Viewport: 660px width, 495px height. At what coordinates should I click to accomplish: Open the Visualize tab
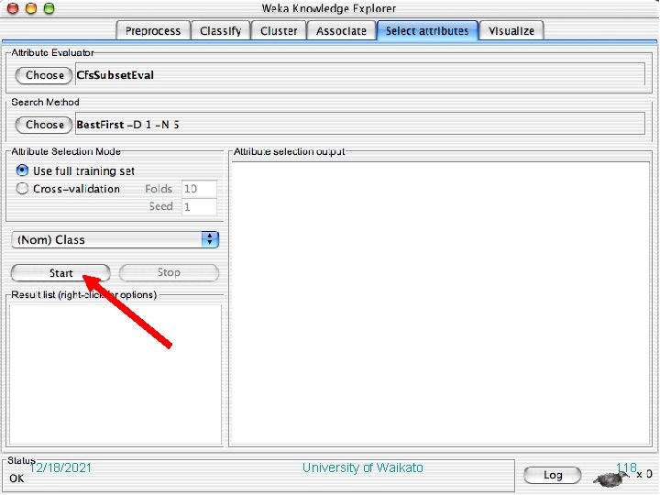pos(511,31)
